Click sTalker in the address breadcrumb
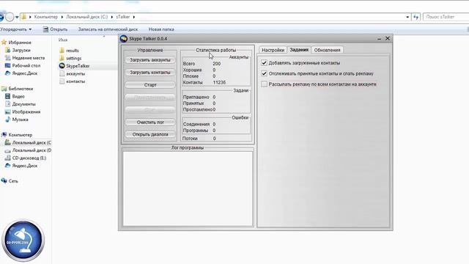This screenshot has height=264, width=469. [123, 17]
